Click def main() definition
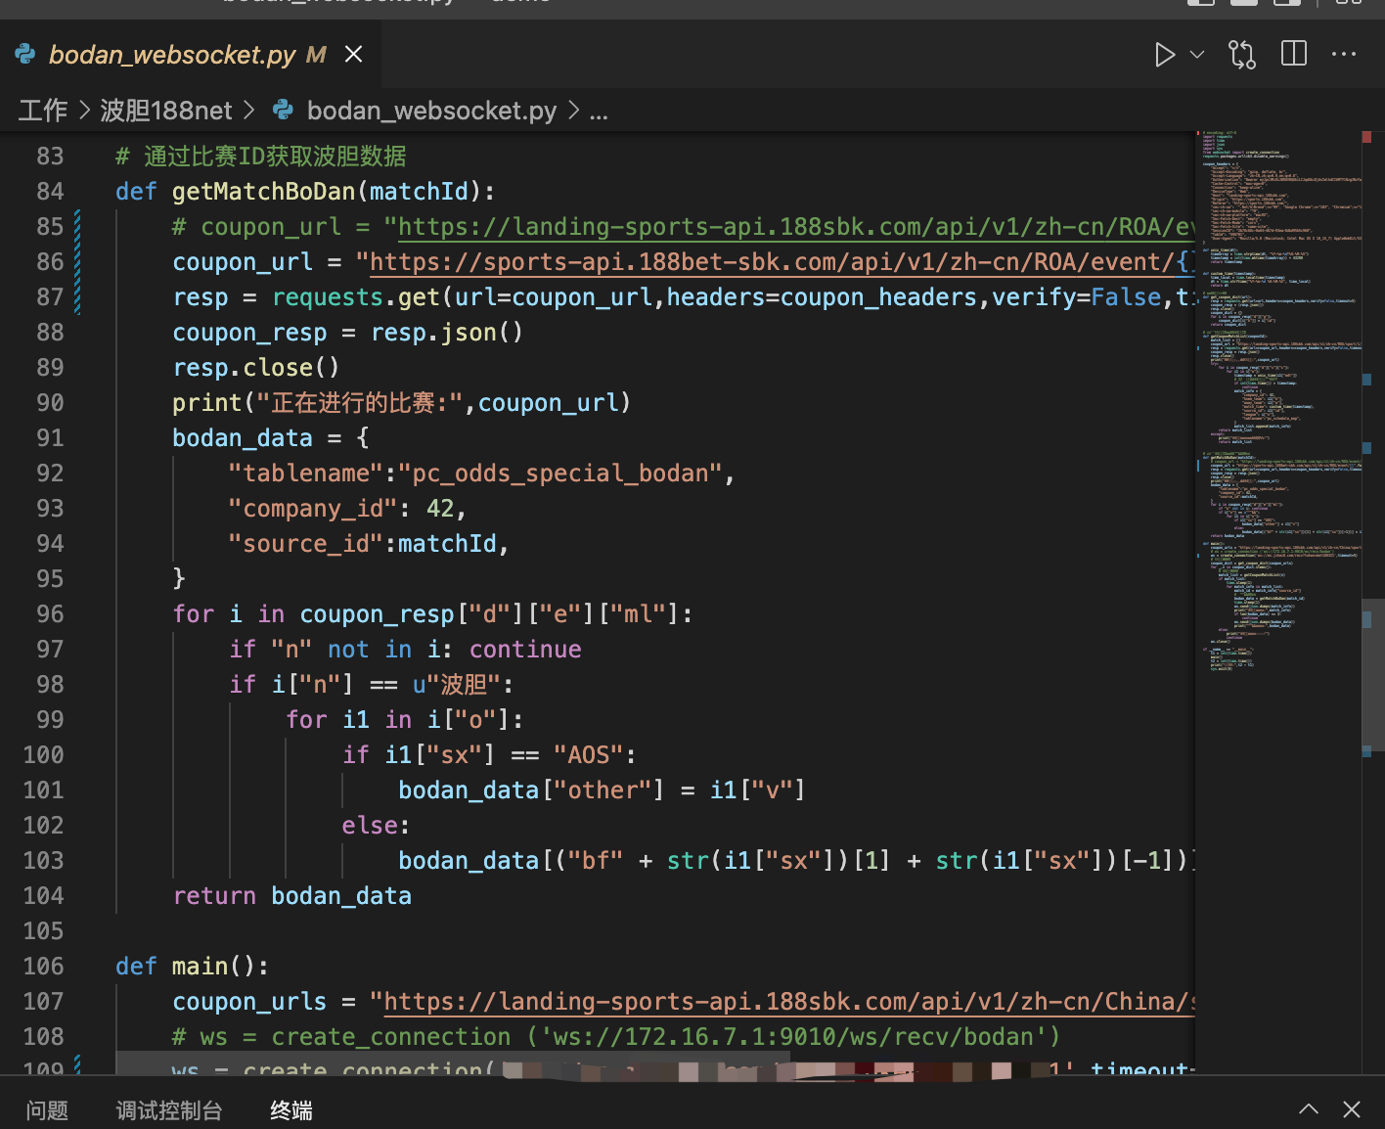 click(192, 967)
